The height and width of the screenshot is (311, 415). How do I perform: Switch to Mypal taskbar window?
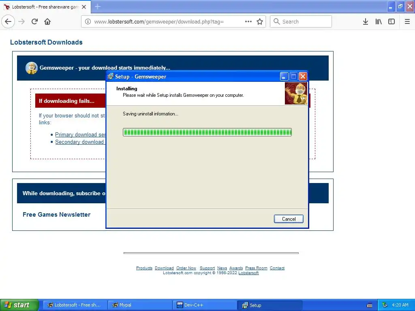[140, 305]
